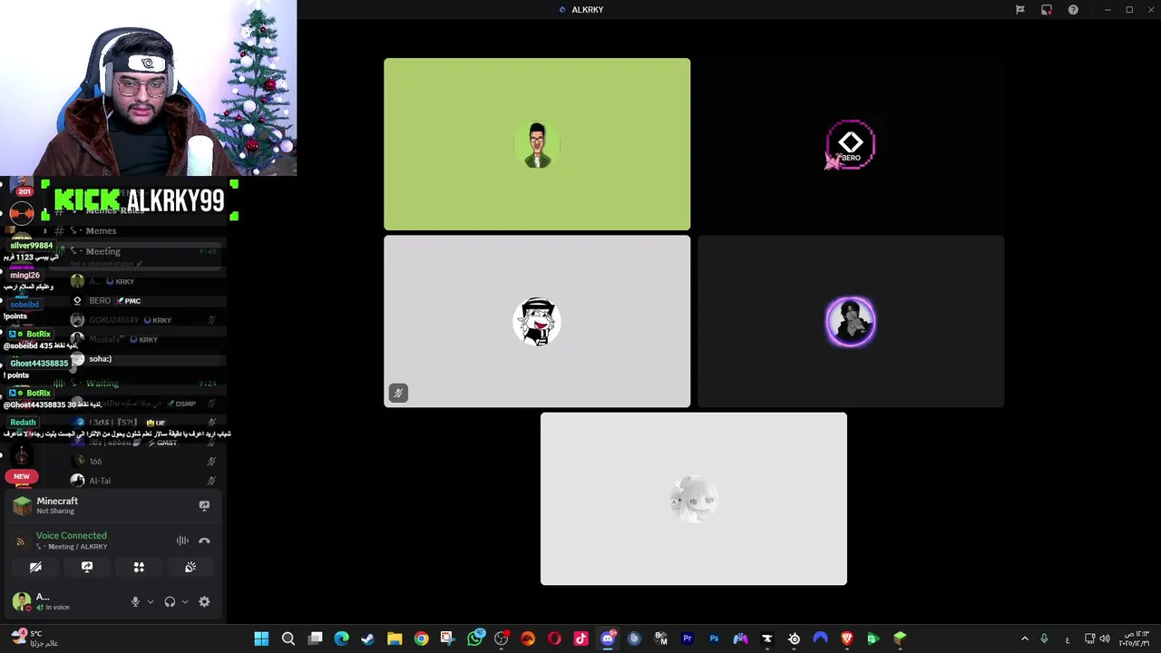Open File Explorer from taskbar
This screenshot has height=653, width=1161.
click(x=395, y=638)
